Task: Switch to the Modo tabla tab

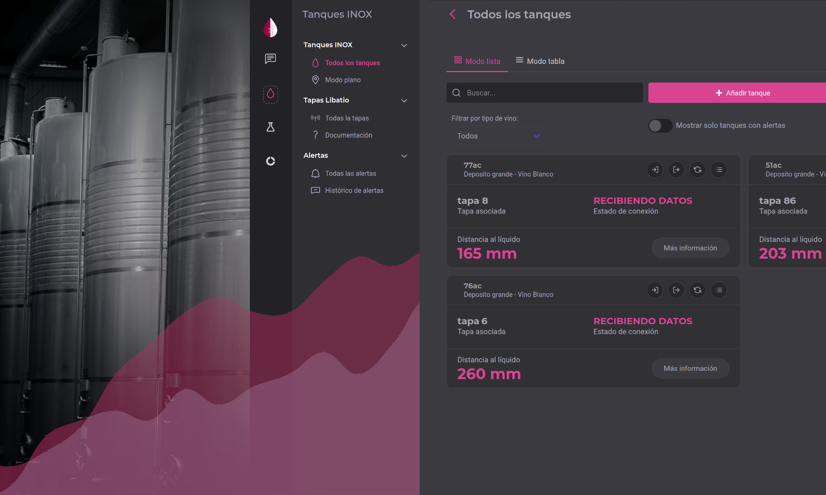Action: click(540, 61)
